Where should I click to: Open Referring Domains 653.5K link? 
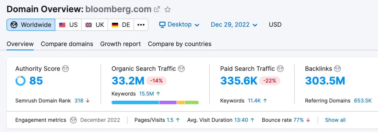coord(363,101)
